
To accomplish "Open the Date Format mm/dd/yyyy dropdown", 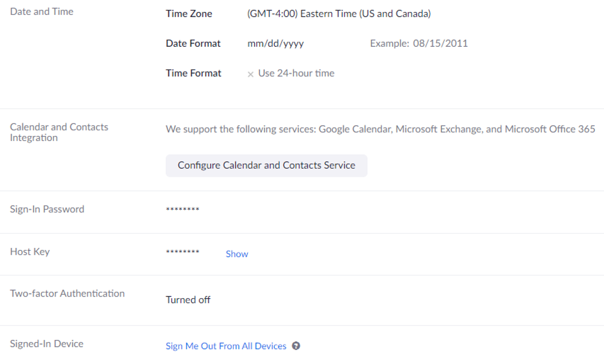I will (276, 43).
